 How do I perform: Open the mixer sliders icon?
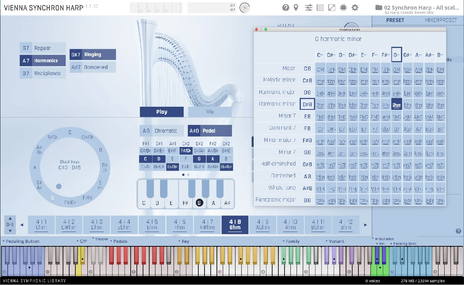[309, 7]
